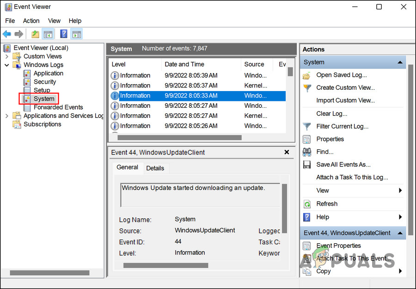Image resolution: width=416 pixels, height=289 pixels.
Task: Expand the Custom Views tree node
Action: (x=7, y=56)
